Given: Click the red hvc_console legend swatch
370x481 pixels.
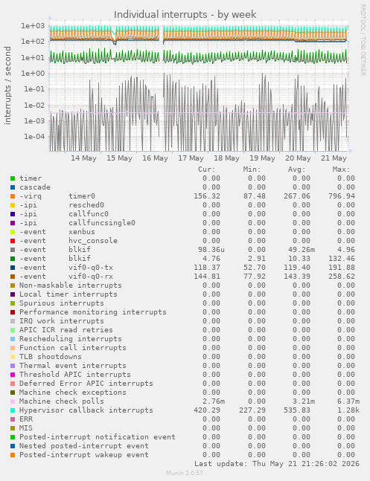Looking at the screenshot, I should (13, 241).
